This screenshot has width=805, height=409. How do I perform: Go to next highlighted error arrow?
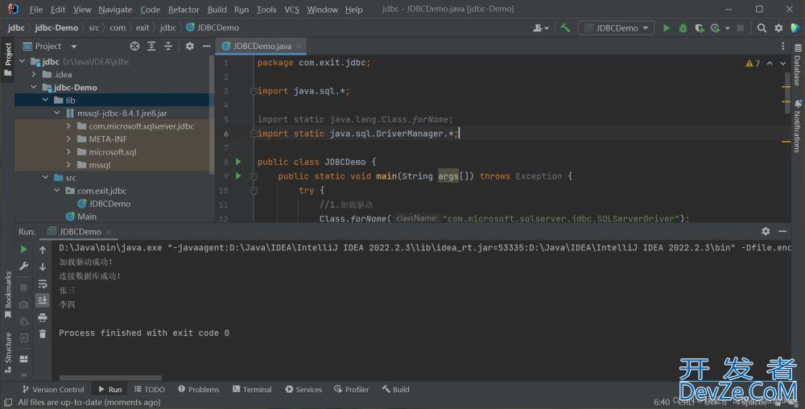(x=783, y=63)
